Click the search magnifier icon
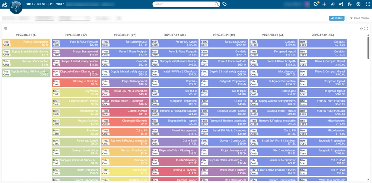The image size is (372, 183). tap(217, 4)
